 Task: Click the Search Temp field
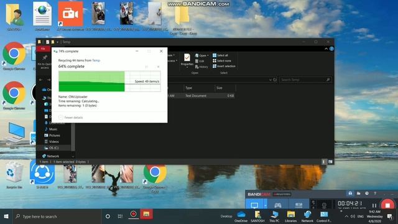click(305, 80)
